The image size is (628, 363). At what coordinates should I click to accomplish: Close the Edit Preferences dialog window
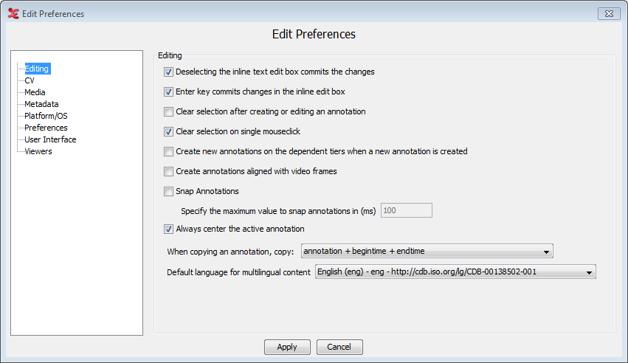(607, 13)
